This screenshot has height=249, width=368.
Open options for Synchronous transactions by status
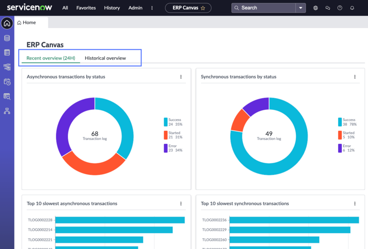pyautogui.click(x=355, y=77)
